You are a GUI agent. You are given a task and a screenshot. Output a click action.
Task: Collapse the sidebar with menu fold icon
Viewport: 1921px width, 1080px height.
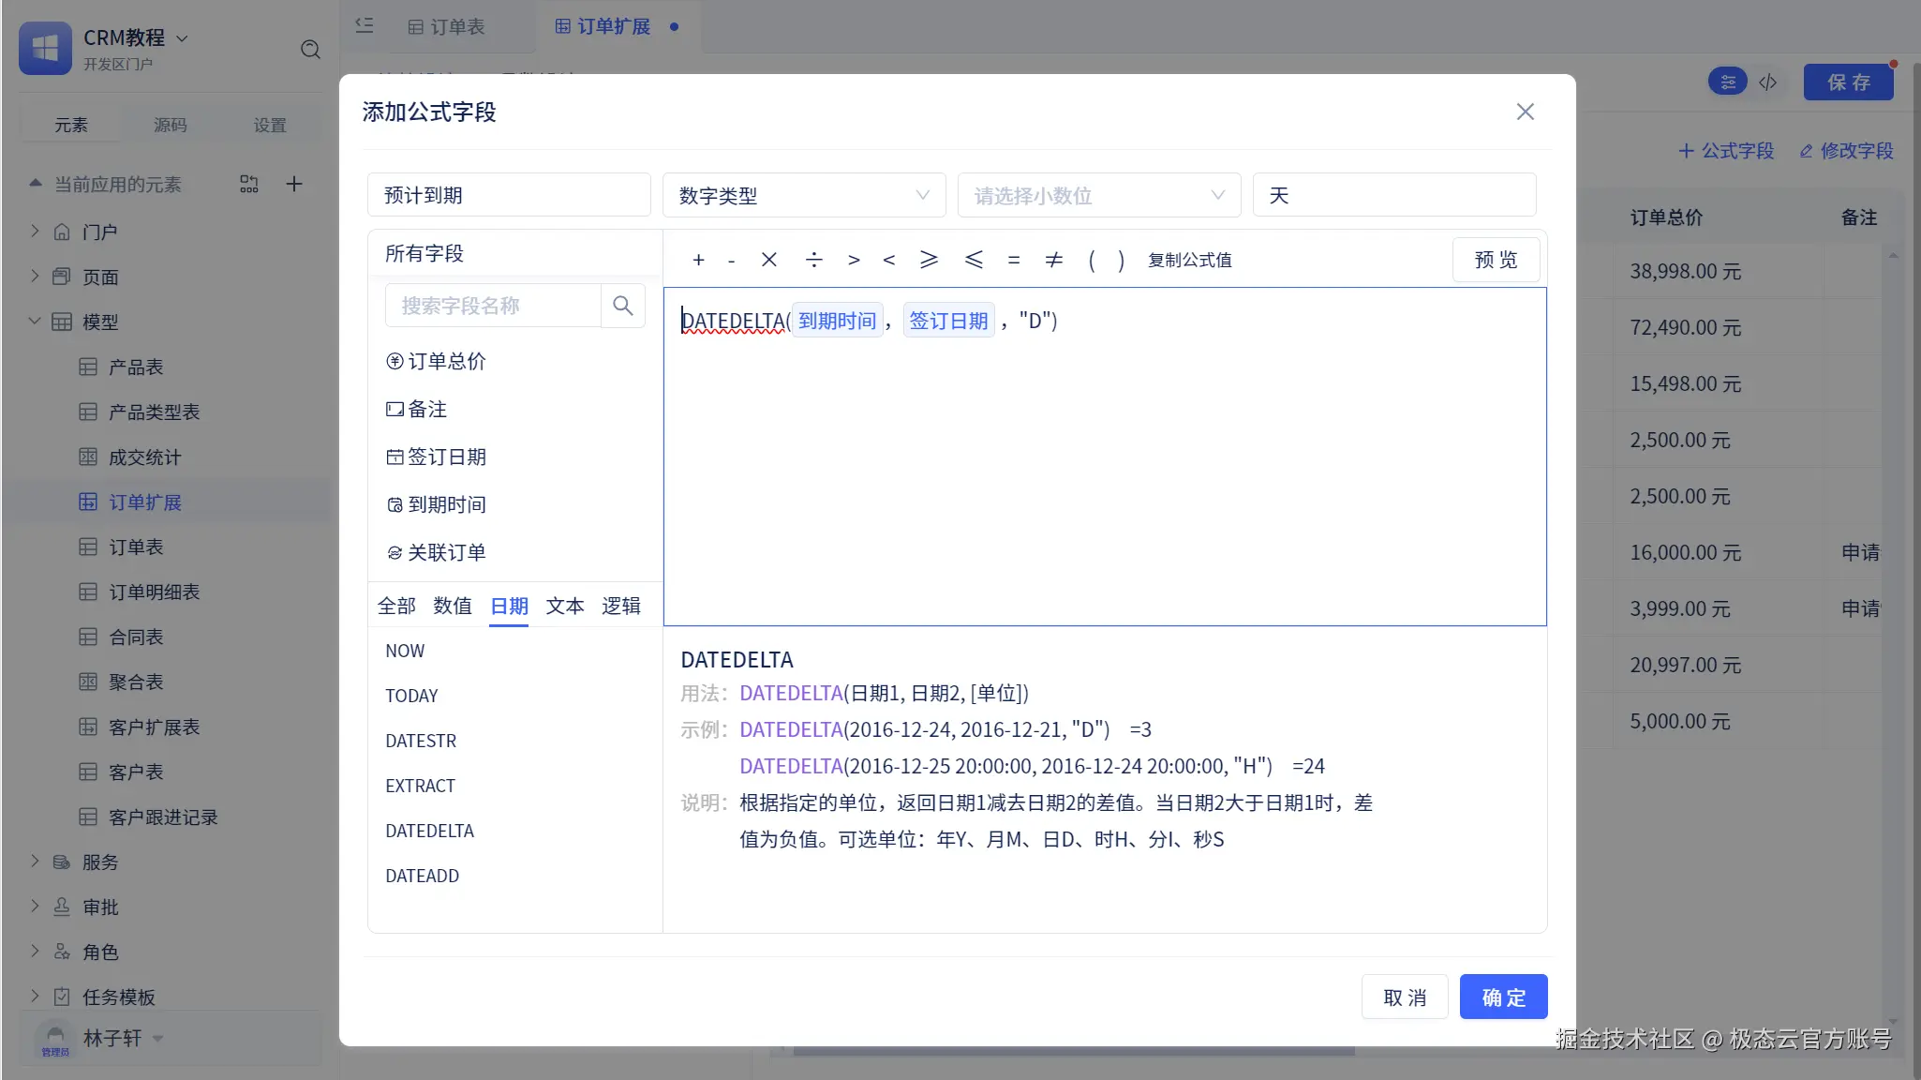coord(365,26)
